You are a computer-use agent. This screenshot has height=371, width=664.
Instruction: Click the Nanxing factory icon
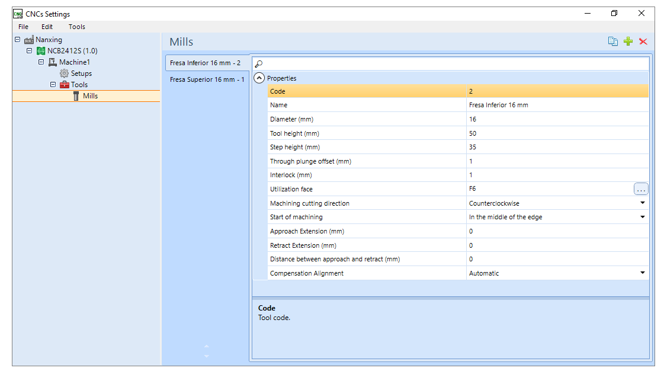point(29,40)
